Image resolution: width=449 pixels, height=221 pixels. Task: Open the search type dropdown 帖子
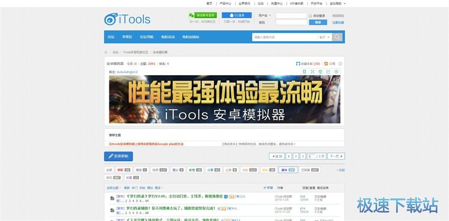click(x=325, y=37)
